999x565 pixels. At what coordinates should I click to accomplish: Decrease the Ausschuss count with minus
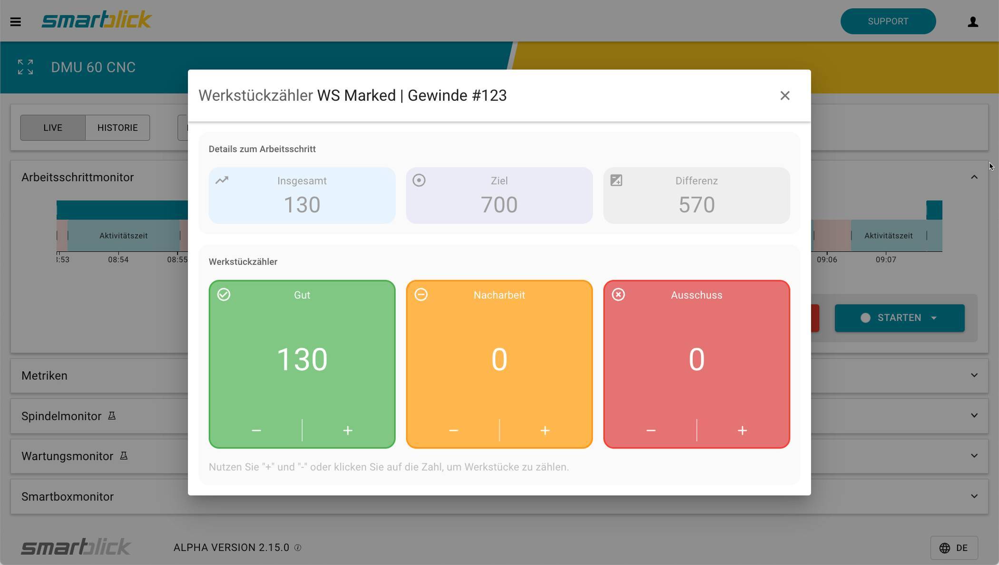651,430
